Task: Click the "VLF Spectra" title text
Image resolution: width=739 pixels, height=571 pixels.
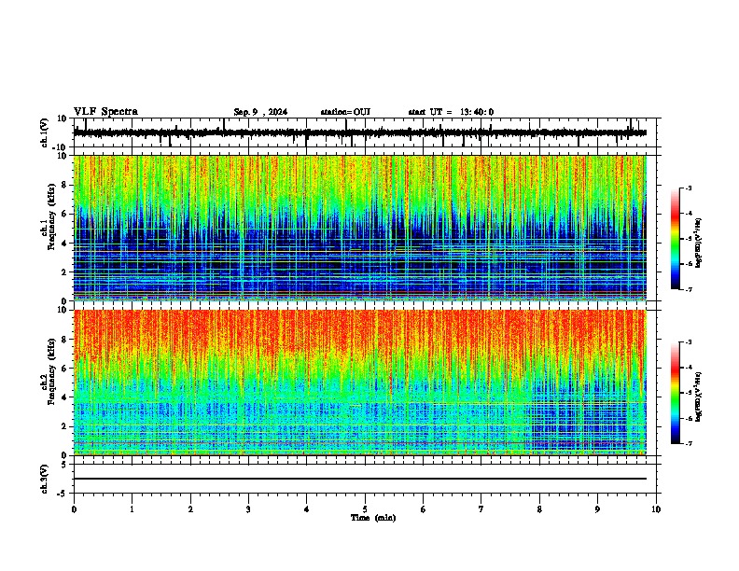Action: click(105, 112)
